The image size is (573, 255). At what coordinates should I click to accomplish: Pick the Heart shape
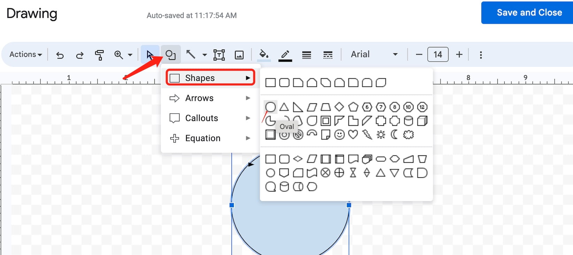353,134
